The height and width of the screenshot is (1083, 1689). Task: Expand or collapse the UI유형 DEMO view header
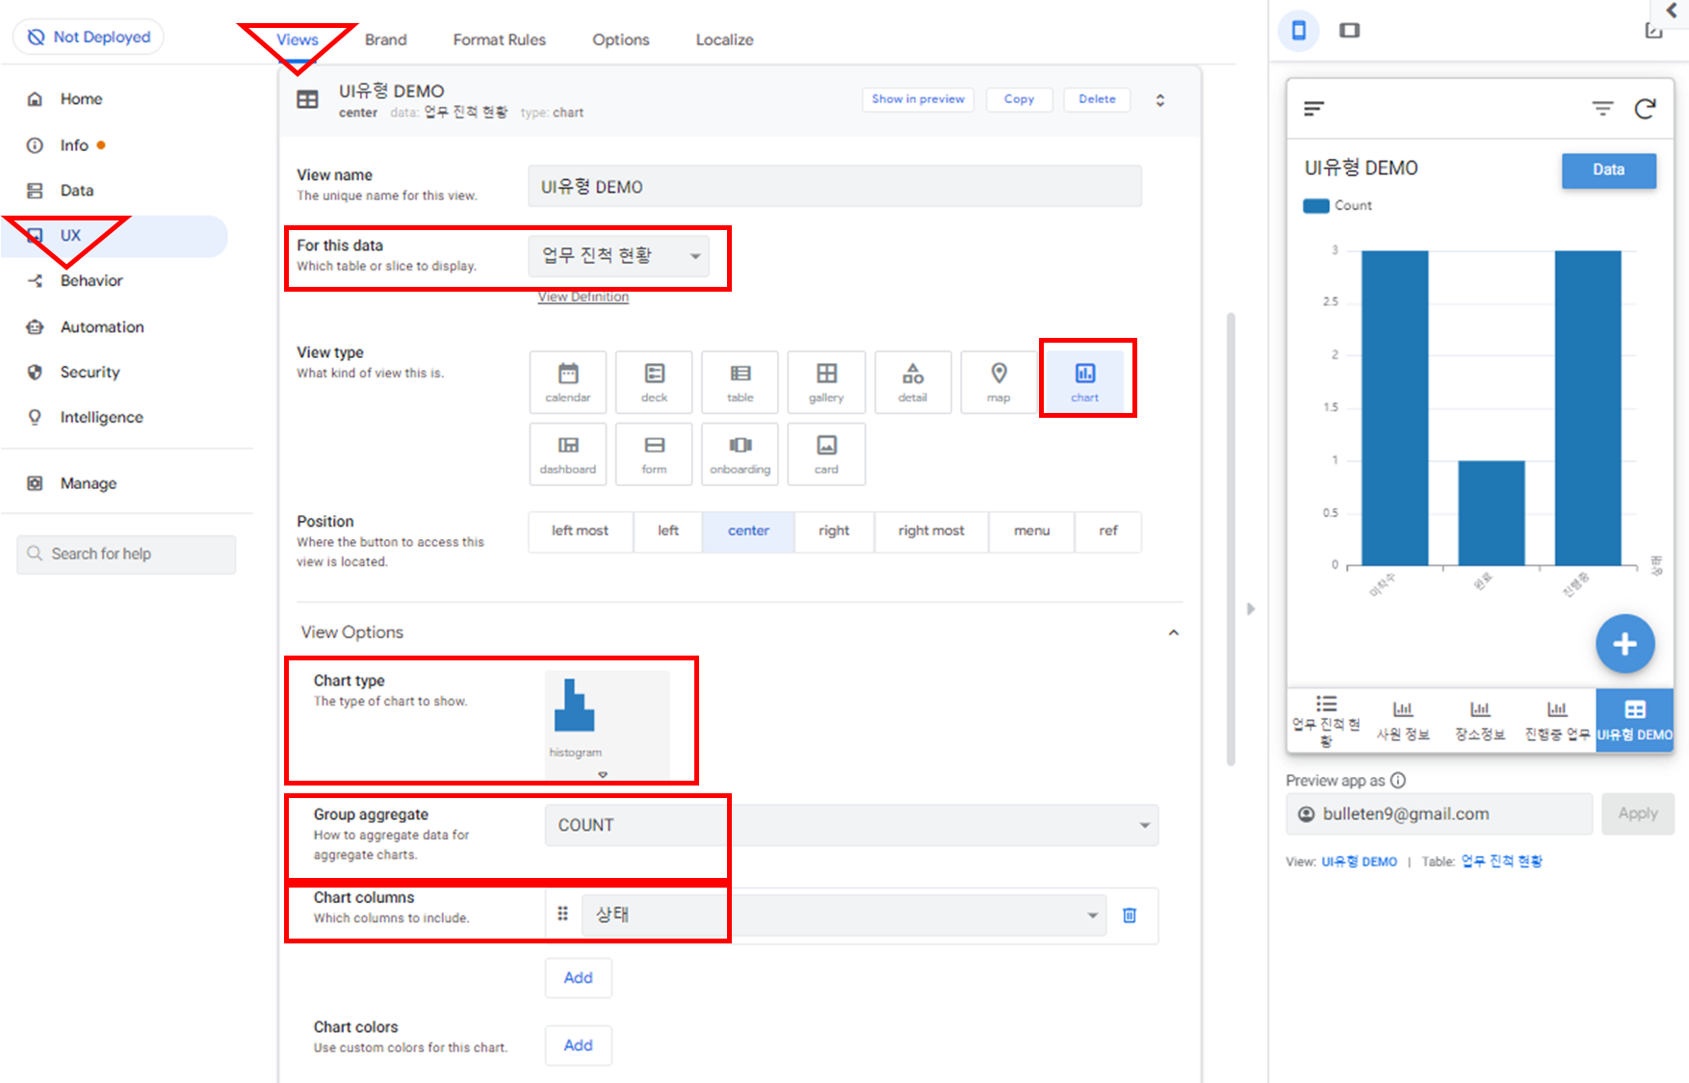(1160, 100)
